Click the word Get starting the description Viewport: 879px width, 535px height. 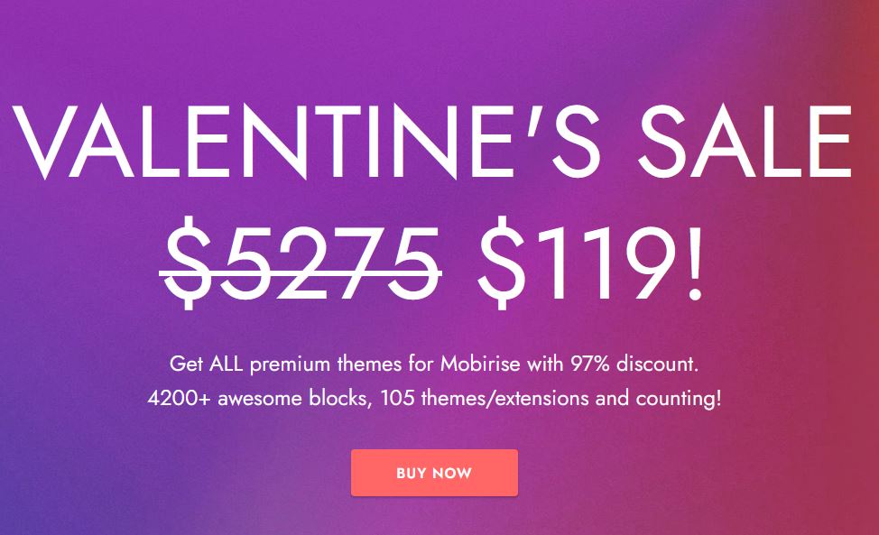tap(186, 365)
